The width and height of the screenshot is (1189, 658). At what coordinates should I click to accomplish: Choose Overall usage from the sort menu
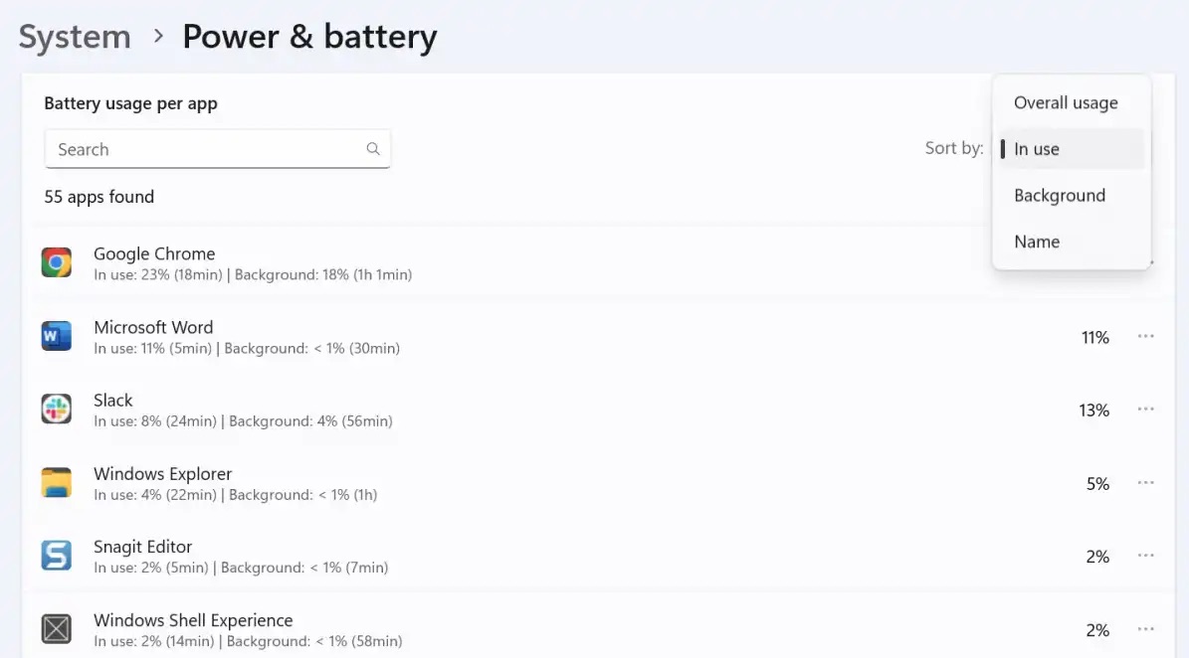pyautogui.click(x=1066, y=102)
